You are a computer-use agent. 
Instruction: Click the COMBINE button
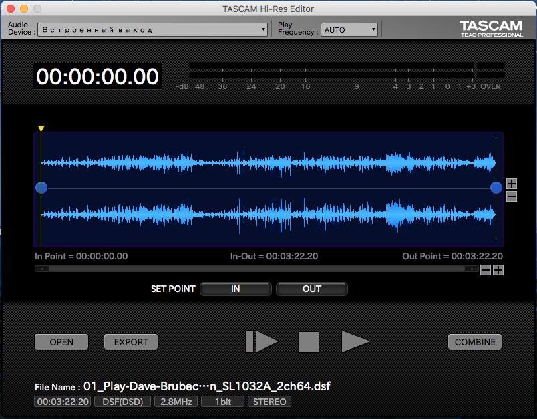pos(475,342)
